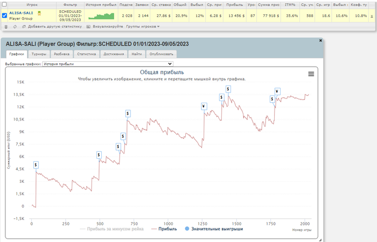Click the 'Визуализируйте' link text
Screen dimensions: 377x242
(x=108, y=27)
